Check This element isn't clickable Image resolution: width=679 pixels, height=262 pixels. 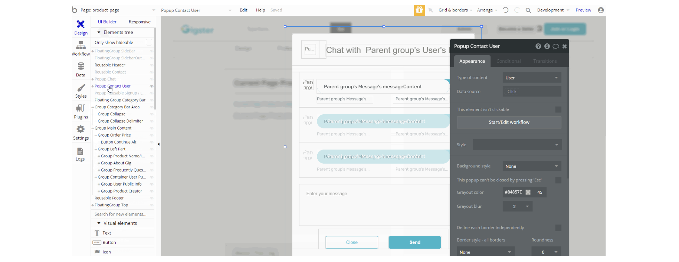tap(558, 109)
